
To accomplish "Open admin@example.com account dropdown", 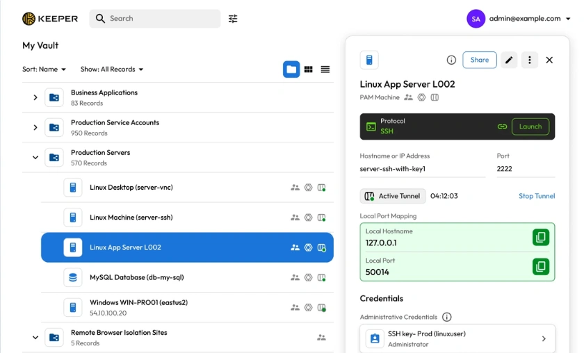I will click(530, 19).
